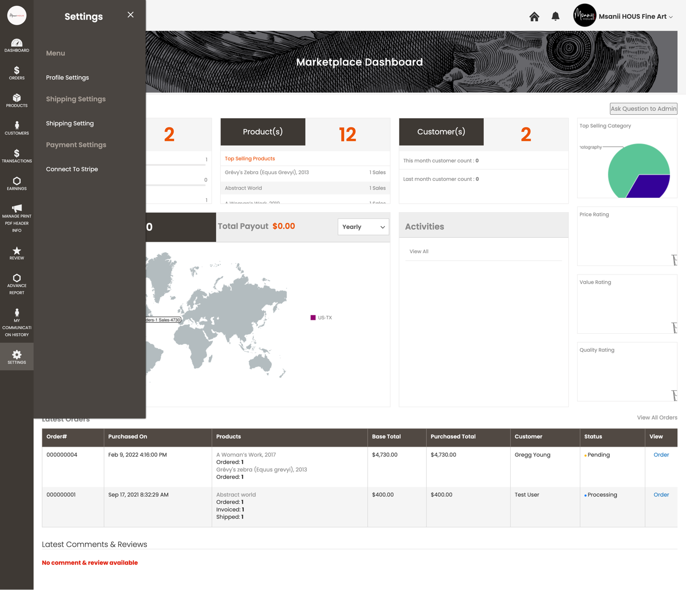Screen dimensions: 686x590
Task: Select Connect To Stripe menu item
Action: [72, 169]
